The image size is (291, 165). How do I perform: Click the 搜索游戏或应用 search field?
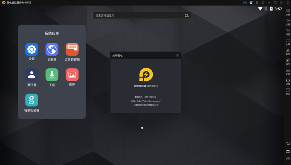coord(142,16)
